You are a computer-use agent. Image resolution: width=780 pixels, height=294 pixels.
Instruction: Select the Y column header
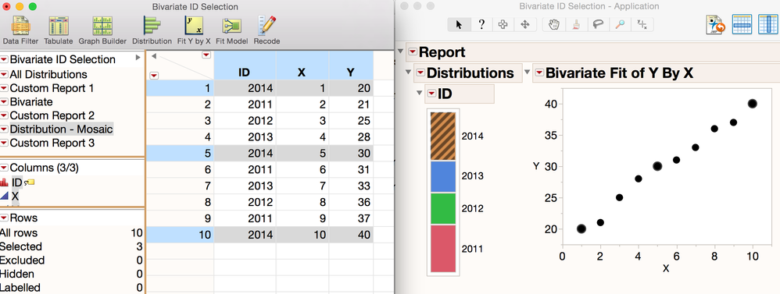coord(350,73)
